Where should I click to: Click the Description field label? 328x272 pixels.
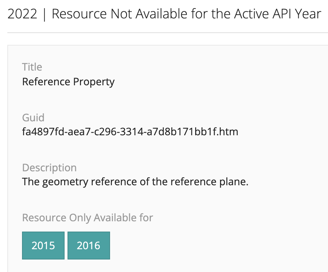coord(50,168)
